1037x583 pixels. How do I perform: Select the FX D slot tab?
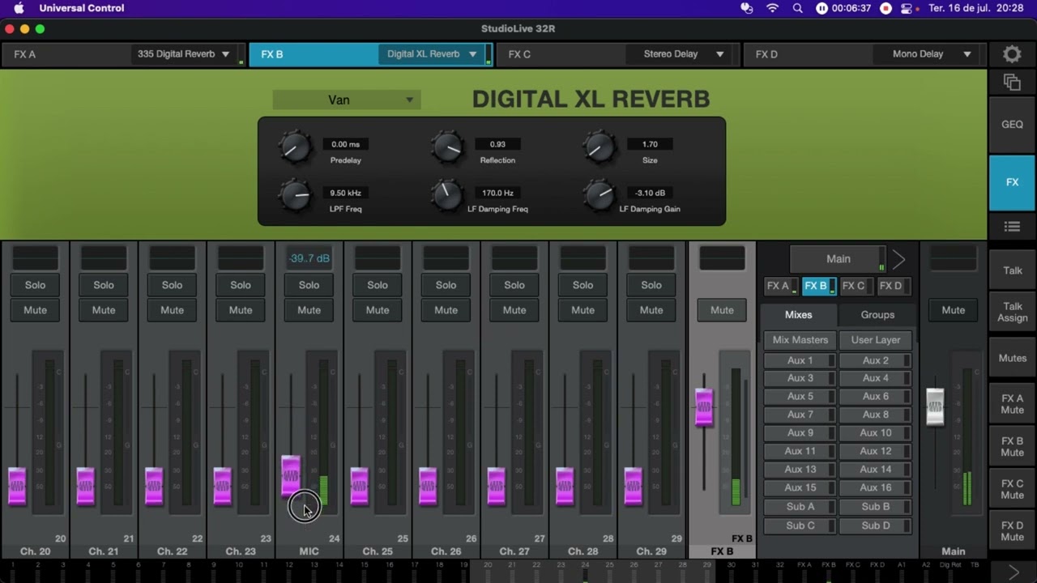pos(807,54)
